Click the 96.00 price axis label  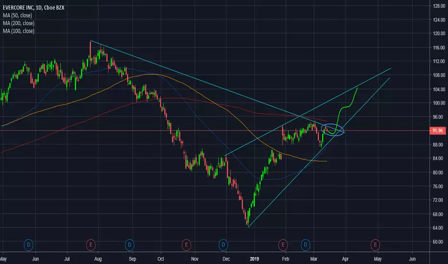coord(439,117)
